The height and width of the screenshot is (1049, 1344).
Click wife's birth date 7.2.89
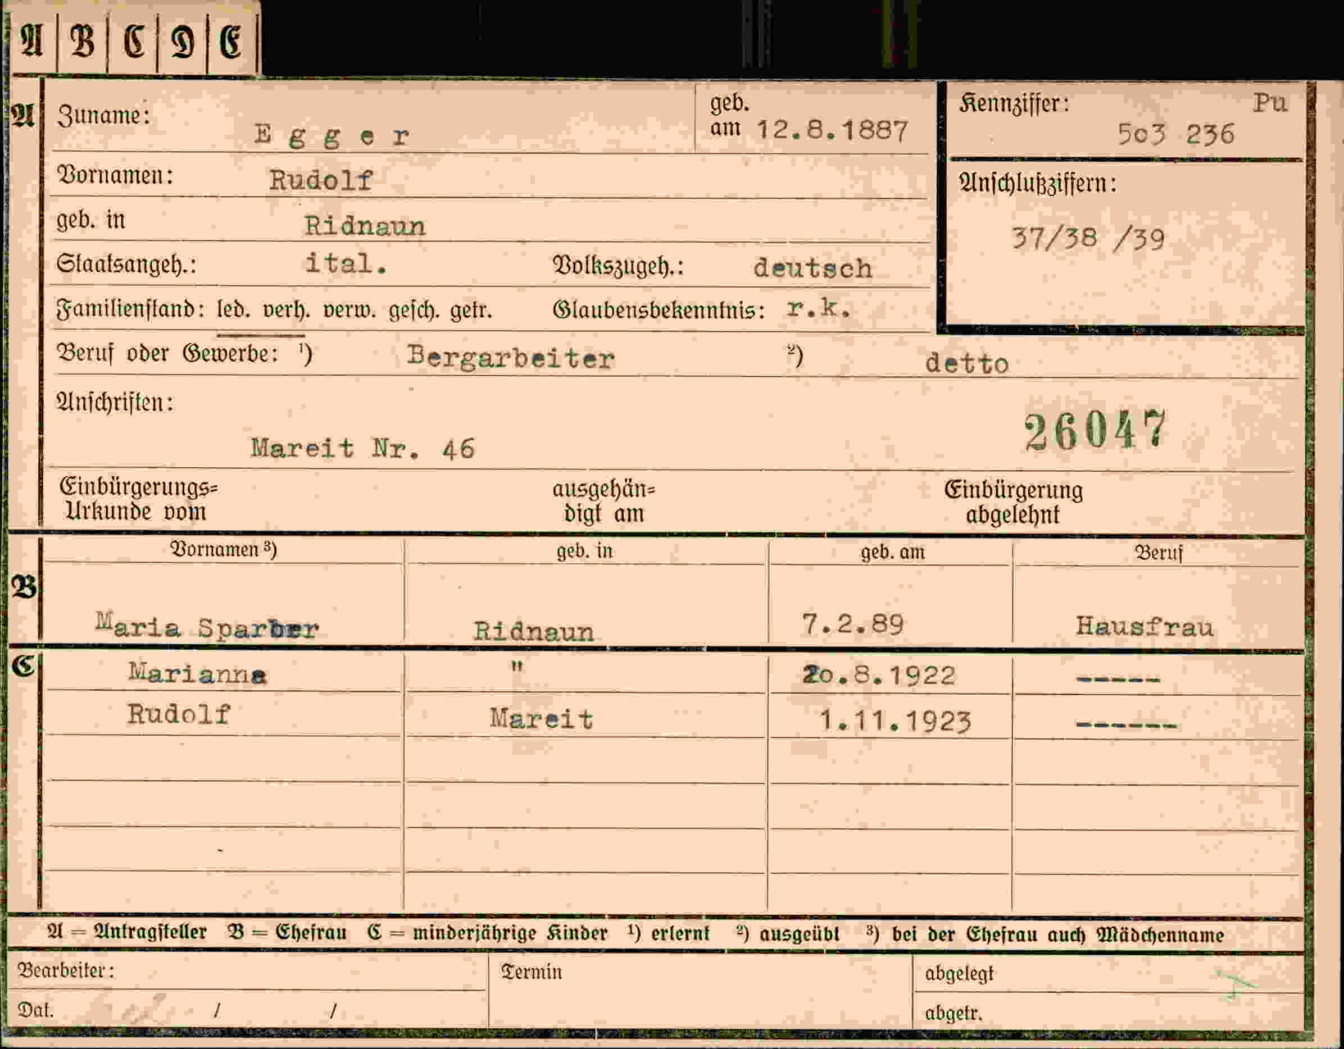pos(852,624)
